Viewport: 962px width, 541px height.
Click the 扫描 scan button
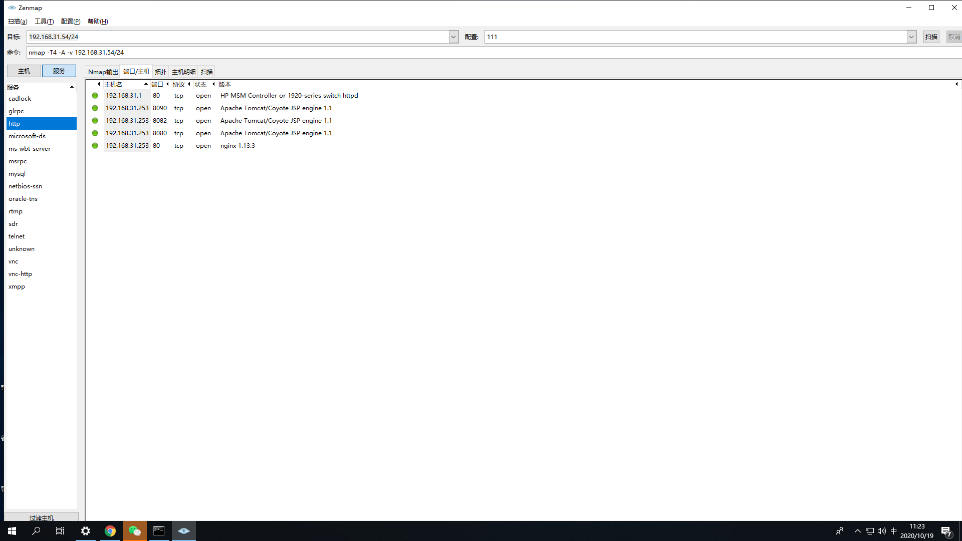point(931,37)
